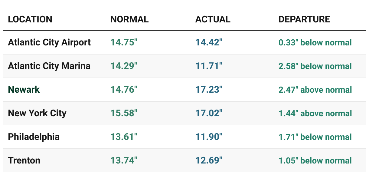Screen dimensions: 369x175
Task: Click the DEPARTURE column header
Action: tap(304, 19)
